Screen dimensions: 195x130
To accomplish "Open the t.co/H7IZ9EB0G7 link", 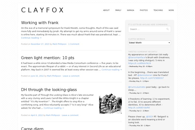I will (152, 78).
